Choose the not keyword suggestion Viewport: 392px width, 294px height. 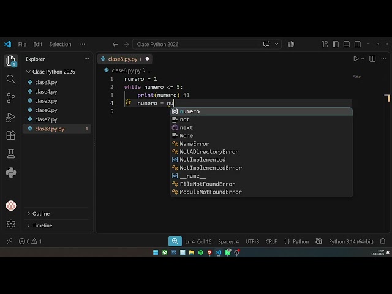tap(262, 119)
